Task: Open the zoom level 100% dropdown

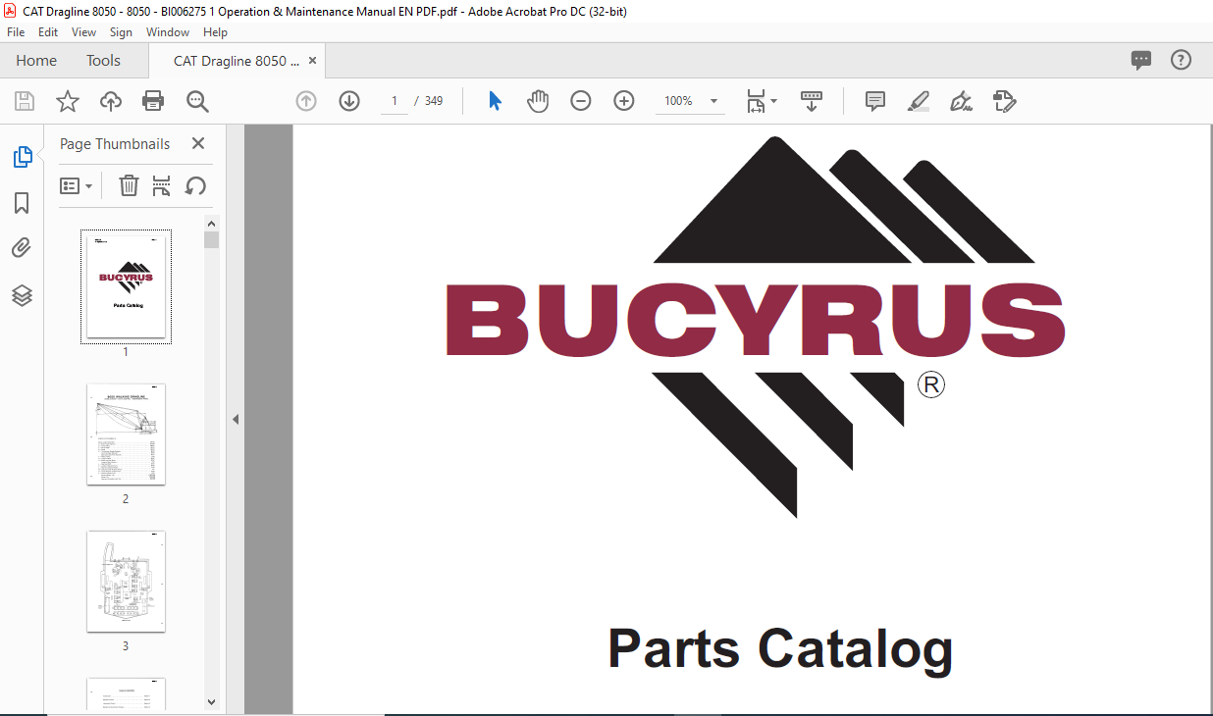Action: pyautogui.click(x=690, y=101)
